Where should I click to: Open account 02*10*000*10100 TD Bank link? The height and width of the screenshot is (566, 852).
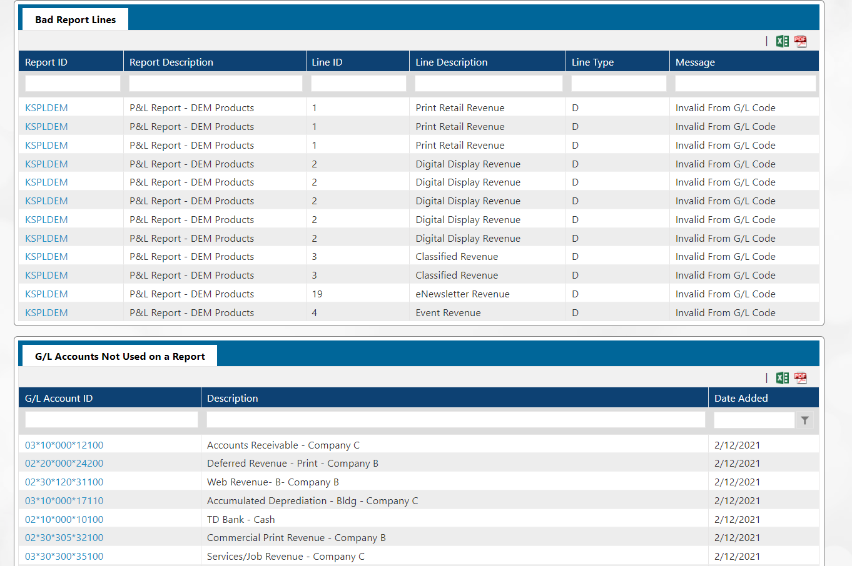pos(64,520)
